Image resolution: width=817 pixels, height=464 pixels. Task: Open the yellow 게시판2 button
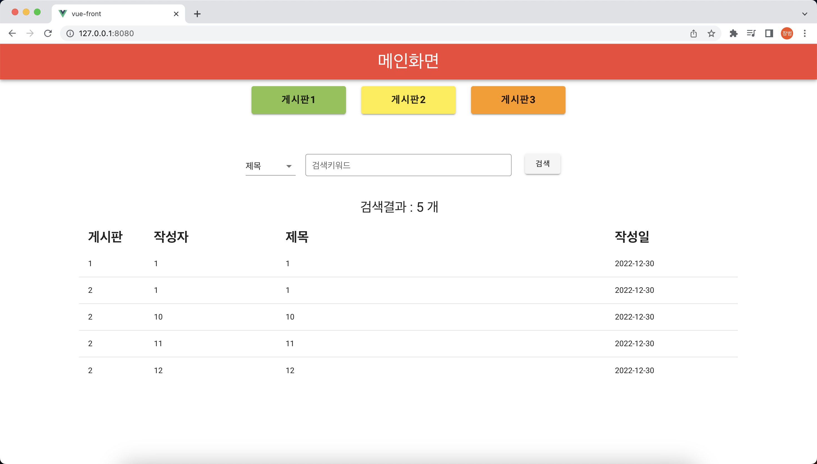pos(408,100)
